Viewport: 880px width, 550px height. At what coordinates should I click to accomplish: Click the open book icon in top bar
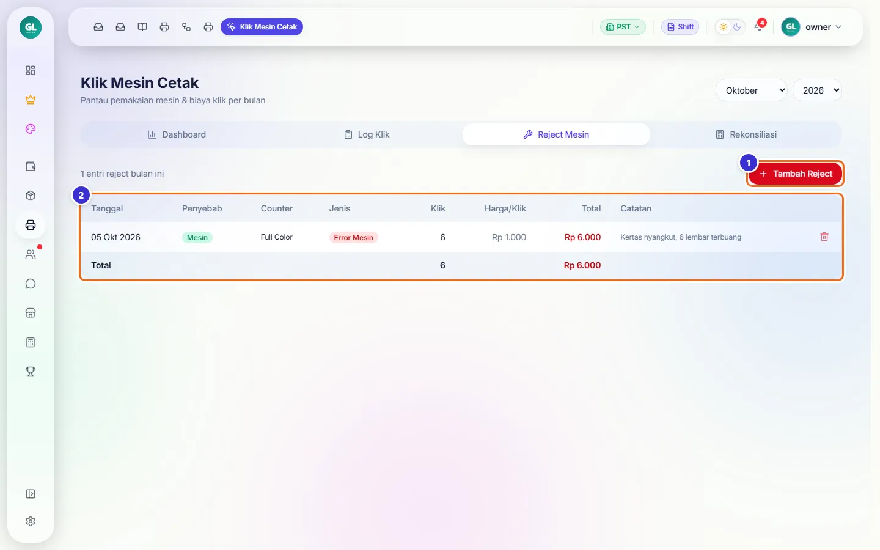coord(142,27)
